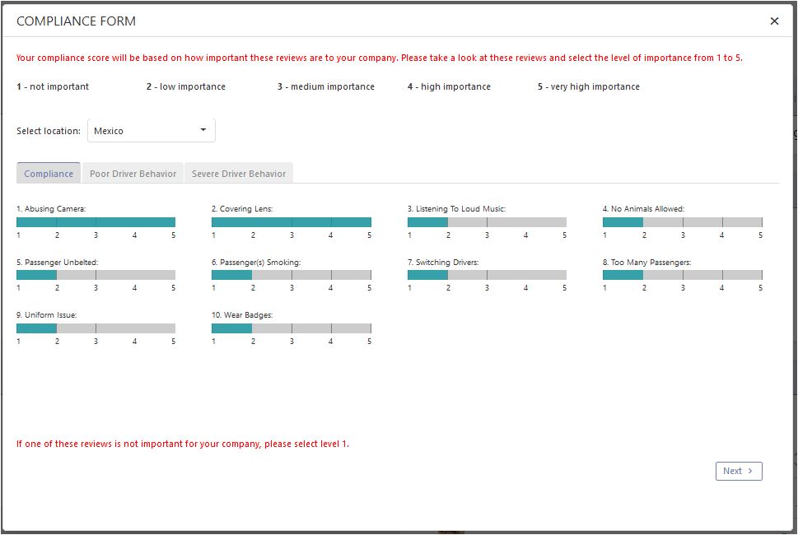Adjust the Passenger(s) Smoking importance slider
This screenshot has height=535, width=798.
coord(291,275)
